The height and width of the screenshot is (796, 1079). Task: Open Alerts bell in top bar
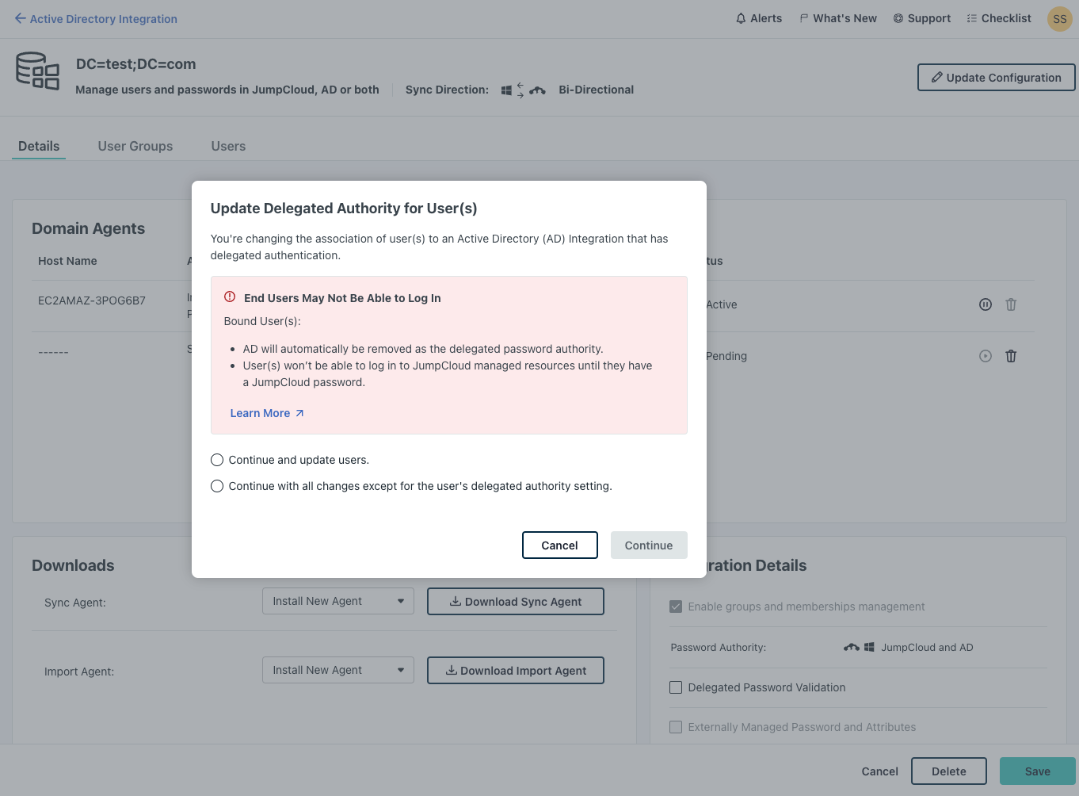pos(758,18)
